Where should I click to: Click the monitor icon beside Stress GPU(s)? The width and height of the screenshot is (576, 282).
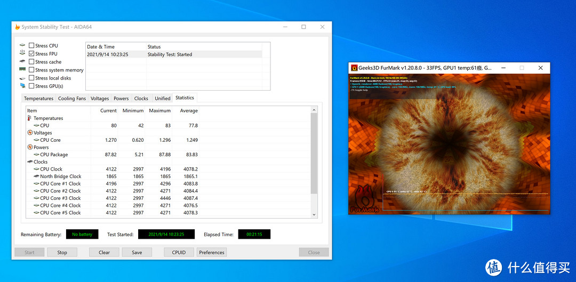22,86
